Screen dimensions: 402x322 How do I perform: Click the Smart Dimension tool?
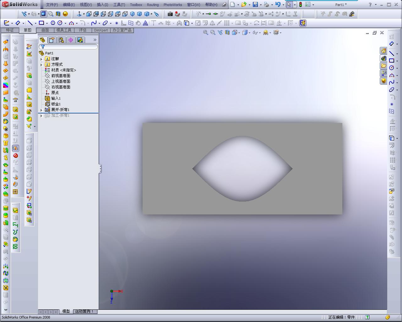click(x=18, y=23)
